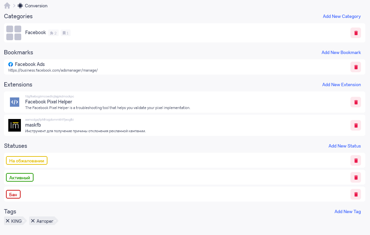The width and height of the screenshot is (370, 235).
Task: Click the maskfb extension ID text
Action: (49, 120)
